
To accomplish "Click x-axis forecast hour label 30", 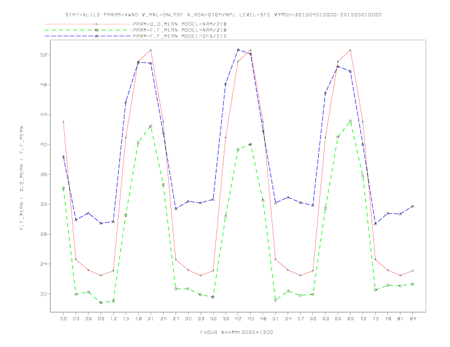I will pos(188,319).
